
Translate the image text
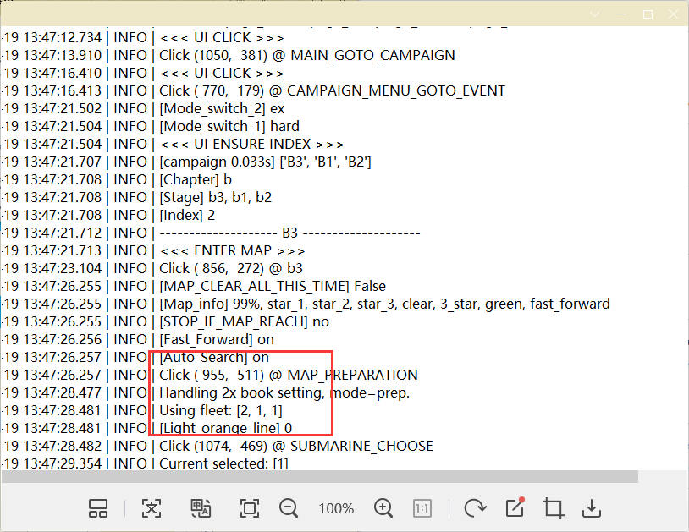pos(201,508)
